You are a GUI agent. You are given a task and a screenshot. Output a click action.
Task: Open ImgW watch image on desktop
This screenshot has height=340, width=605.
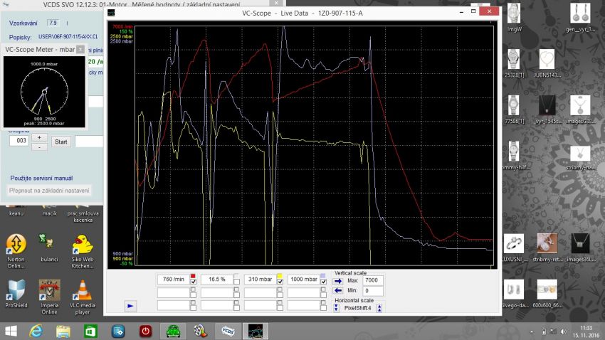coord(514,17)
